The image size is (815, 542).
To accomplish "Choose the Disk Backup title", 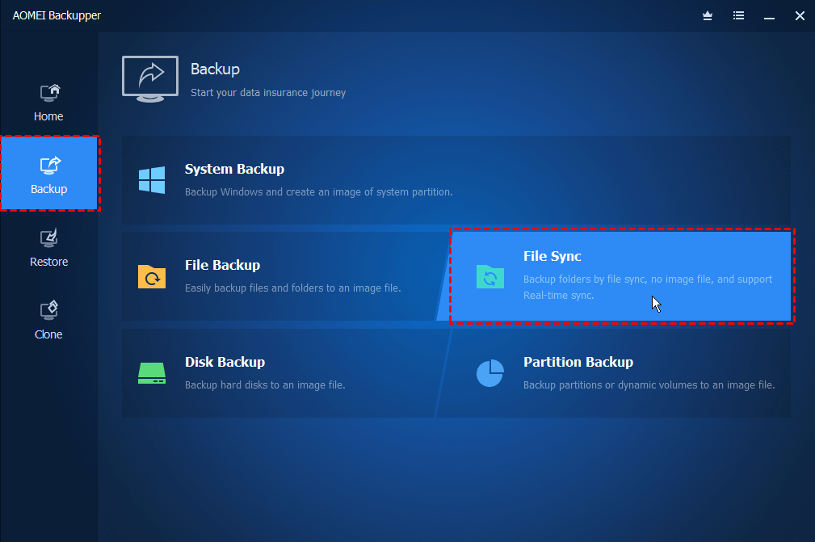I will pyautogui.click(x=225, y=362).
